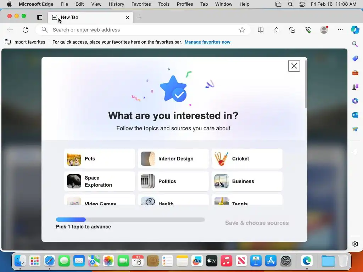The width and height of the screenshot is (363, 272).
Task: Open the File menu
Action: pos(65,4)
